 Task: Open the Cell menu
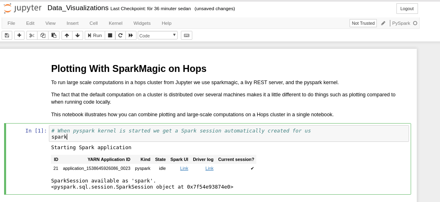pyautogui.click(x=93, y=23)
